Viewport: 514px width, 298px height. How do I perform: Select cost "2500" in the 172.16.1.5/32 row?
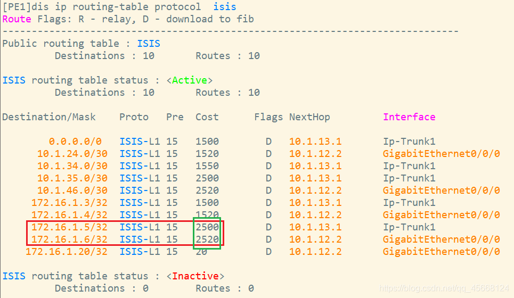pos(207,227)
